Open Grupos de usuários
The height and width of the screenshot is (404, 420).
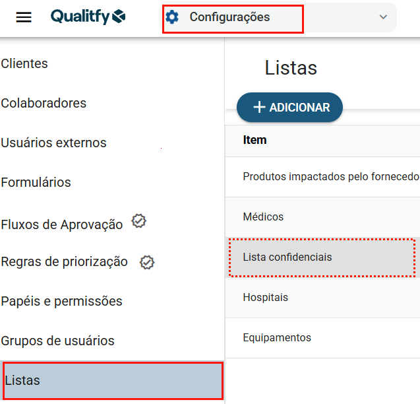(58, 341)
